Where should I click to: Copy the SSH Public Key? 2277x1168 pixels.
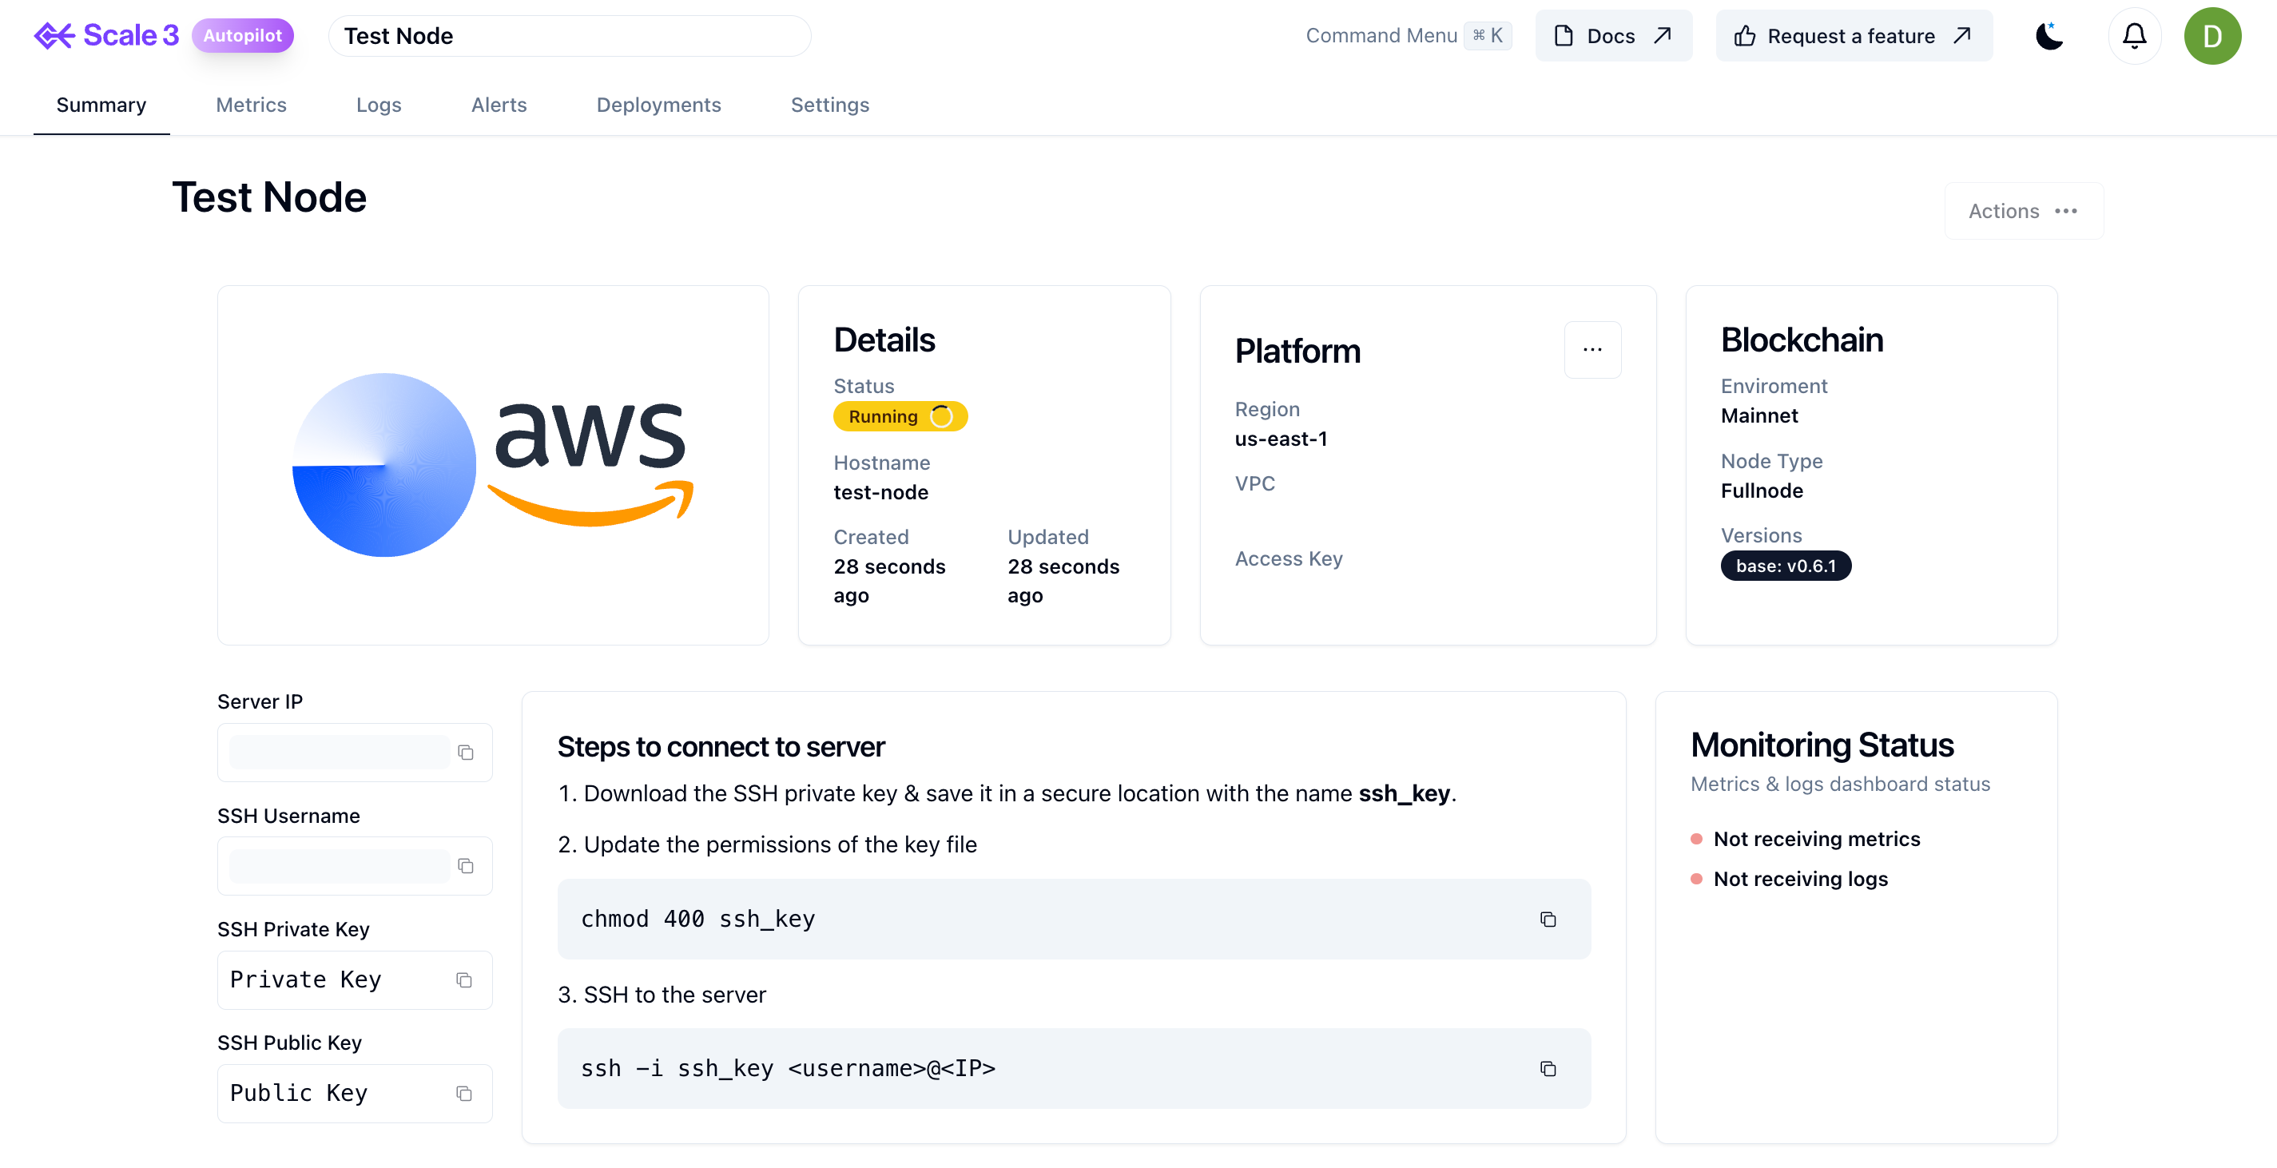coord(464,1094)
